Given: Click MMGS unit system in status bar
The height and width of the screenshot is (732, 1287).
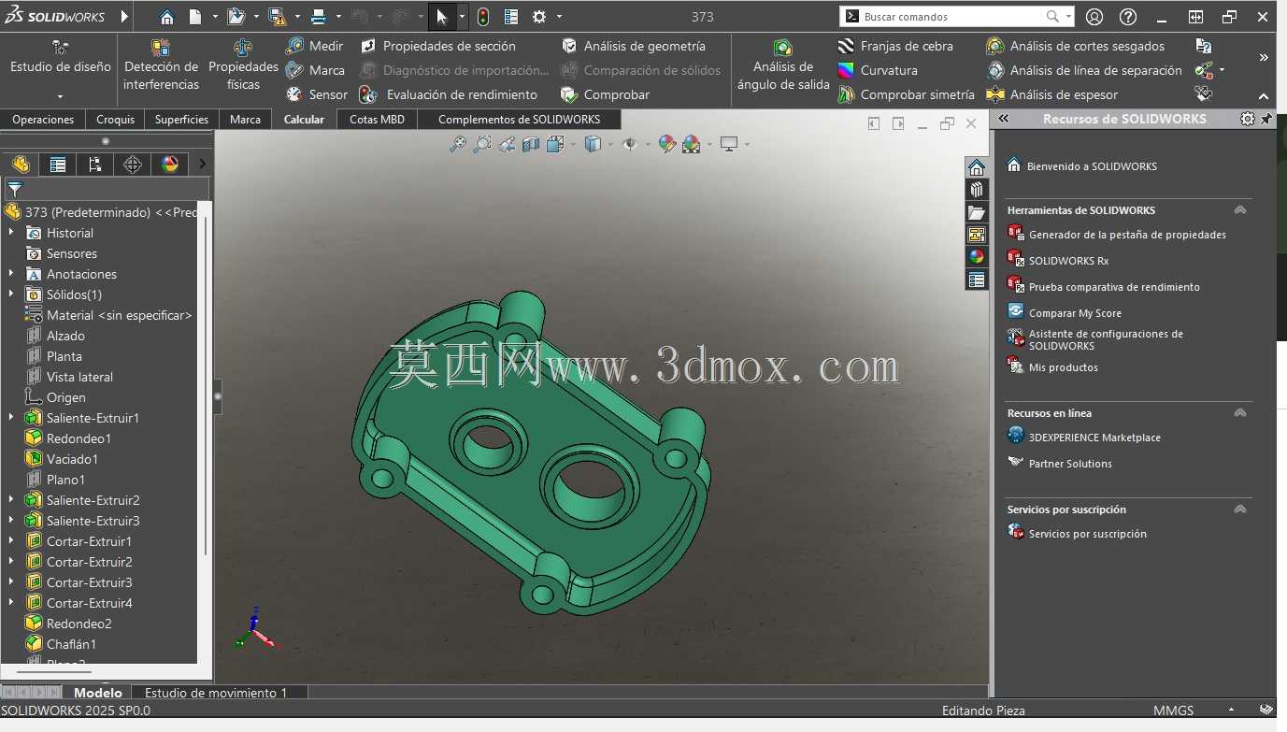Looking at the screenshot, I should [x=1173, y=710].
